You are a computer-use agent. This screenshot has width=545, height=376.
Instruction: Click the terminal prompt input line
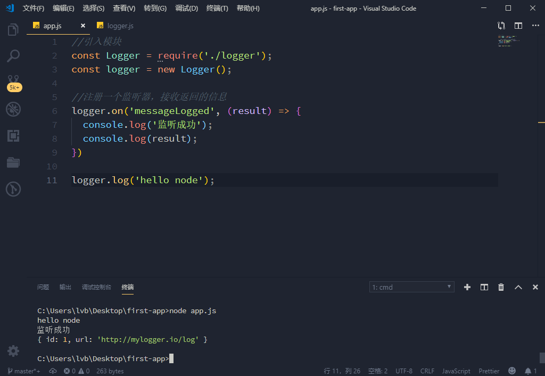coord(105,358)
